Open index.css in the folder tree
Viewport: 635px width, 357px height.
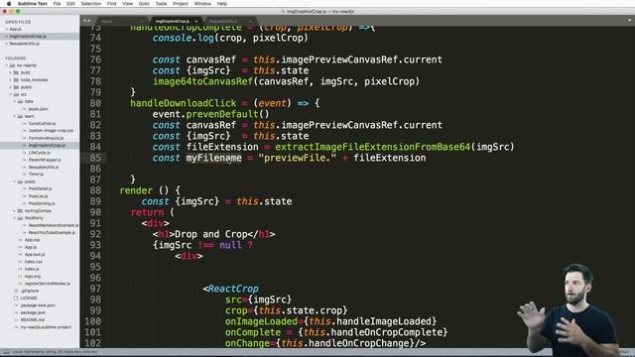point(33,262)
